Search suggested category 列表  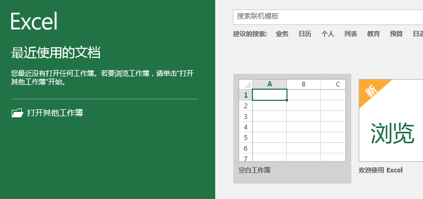[x=350, y=33]
